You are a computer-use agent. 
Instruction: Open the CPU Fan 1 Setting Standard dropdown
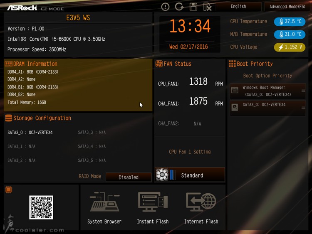tap(190, 175)
